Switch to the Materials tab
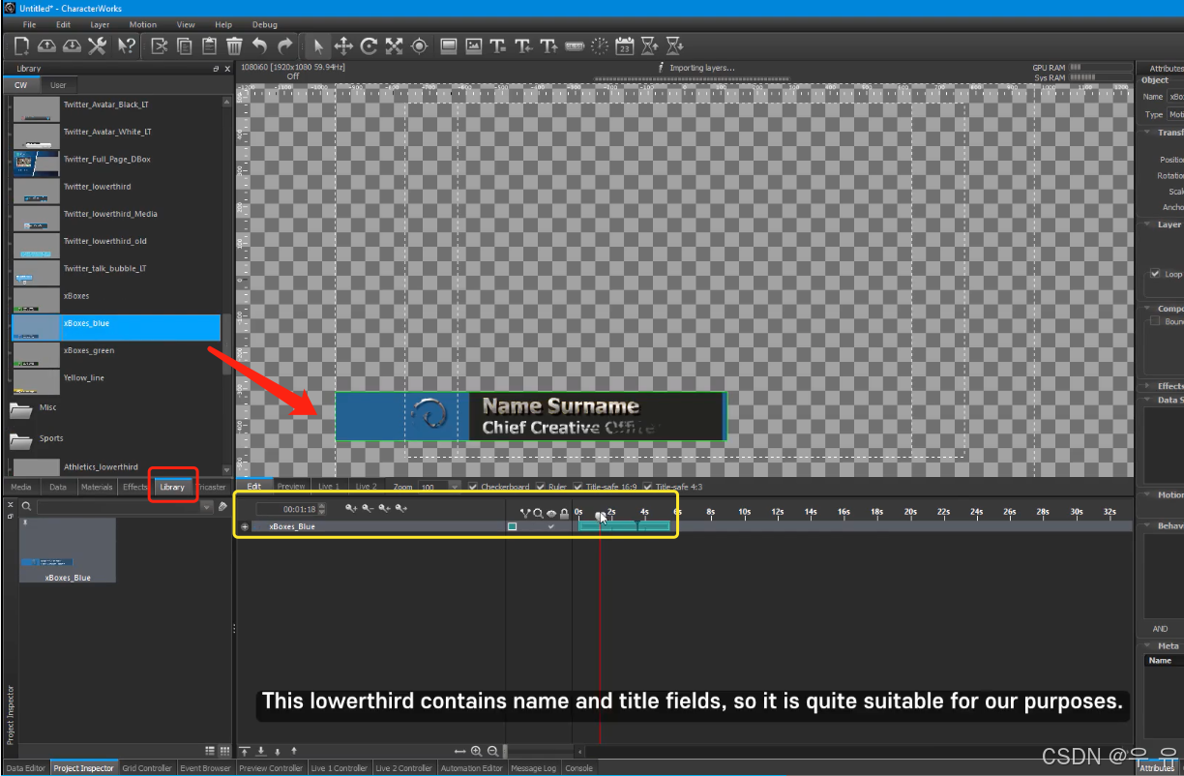This screenshot has height=776, width=1184. pyautogui.click(x=97, y=487)
